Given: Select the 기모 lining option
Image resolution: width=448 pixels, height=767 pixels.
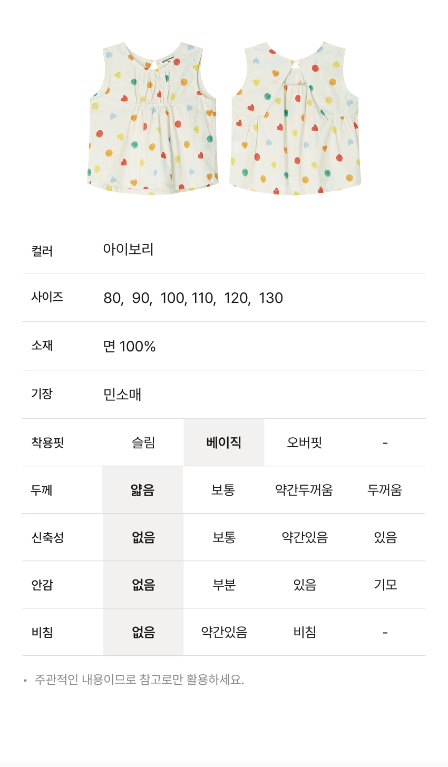Looking at the screenshot, I should coord(385,585).
